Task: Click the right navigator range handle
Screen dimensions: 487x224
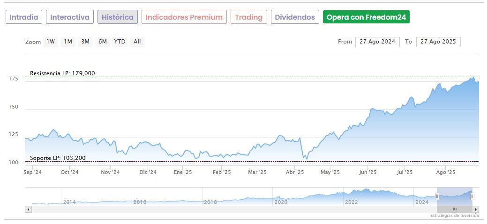Action: point(472,196)
